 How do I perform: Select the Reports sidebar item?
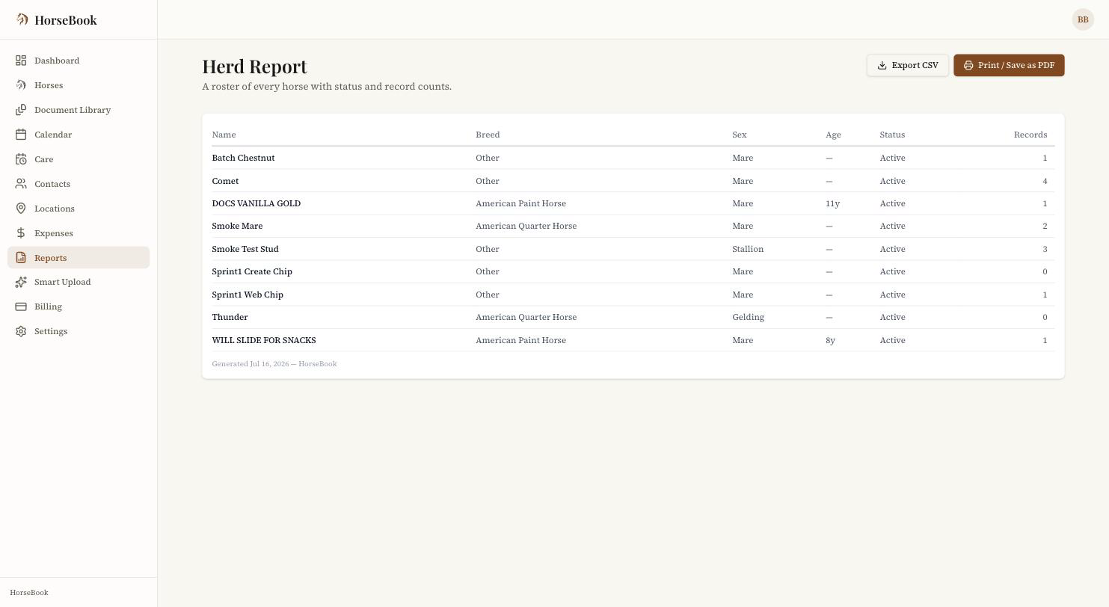[79, 257]
